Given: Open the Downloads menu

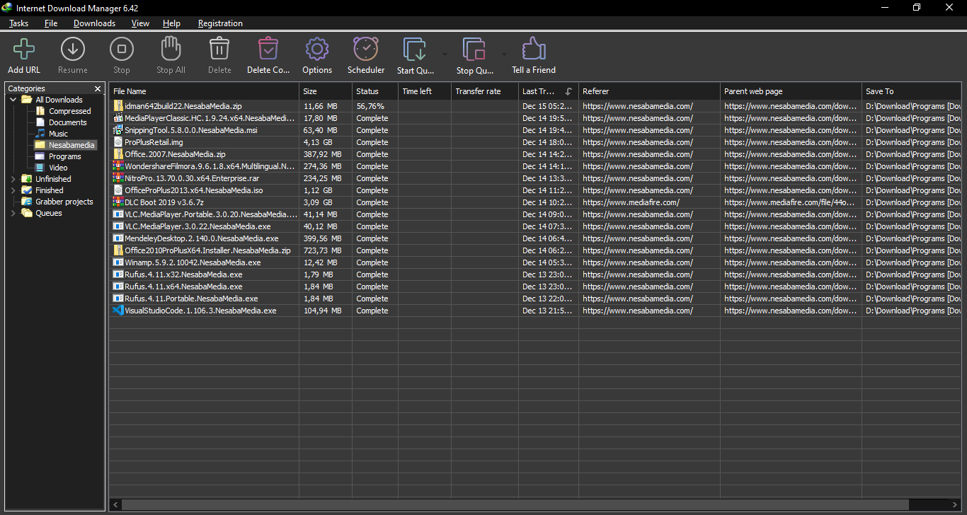Looking at the screenshot, I should coord(94,23).
